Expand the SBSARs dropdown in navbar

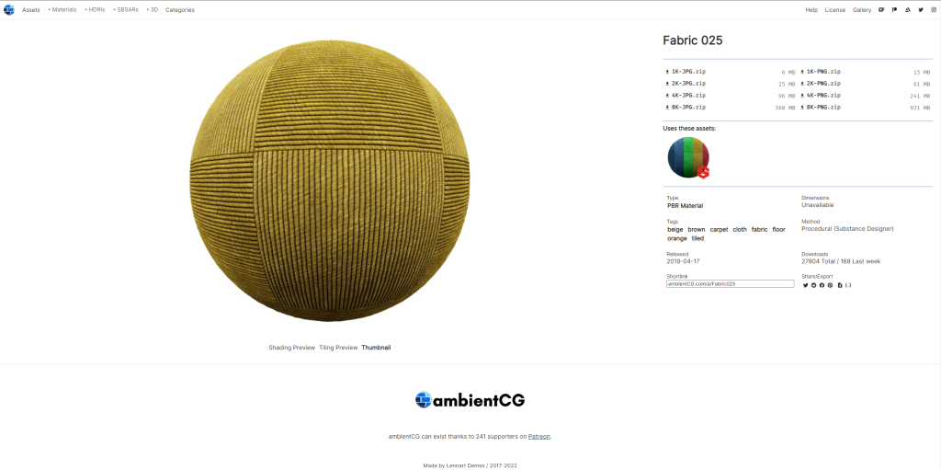(x=126, y=9)
